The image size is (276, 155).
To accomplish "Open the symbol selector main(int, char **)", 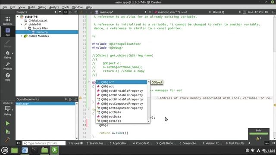I will [182, 12].
